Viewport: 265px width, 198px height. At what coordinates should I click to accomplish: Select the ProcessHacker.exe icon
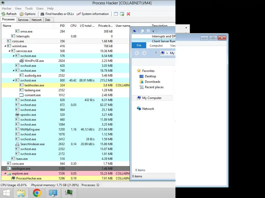coord(13,178)
